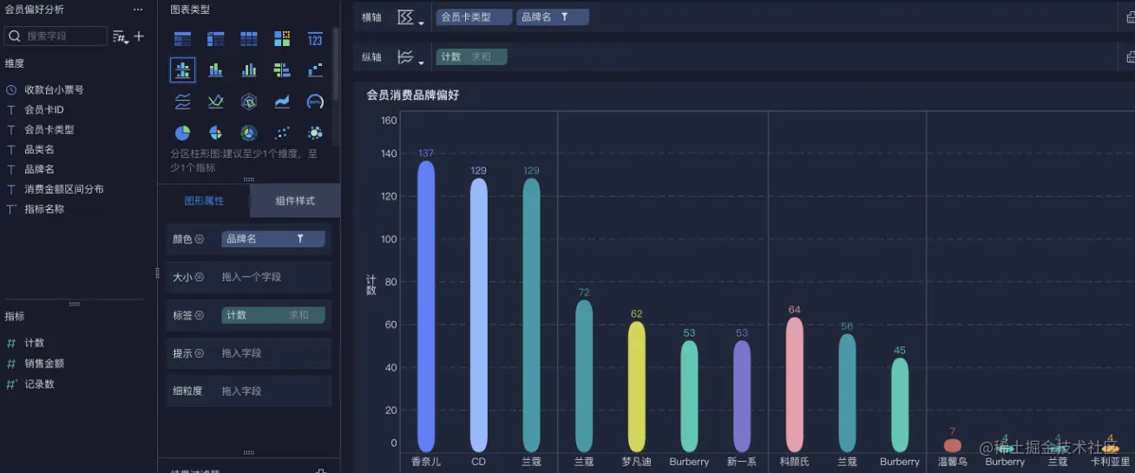This screenshot has height=473, width=1135.
Task: Pick the area chart icon
Action: 282,102
